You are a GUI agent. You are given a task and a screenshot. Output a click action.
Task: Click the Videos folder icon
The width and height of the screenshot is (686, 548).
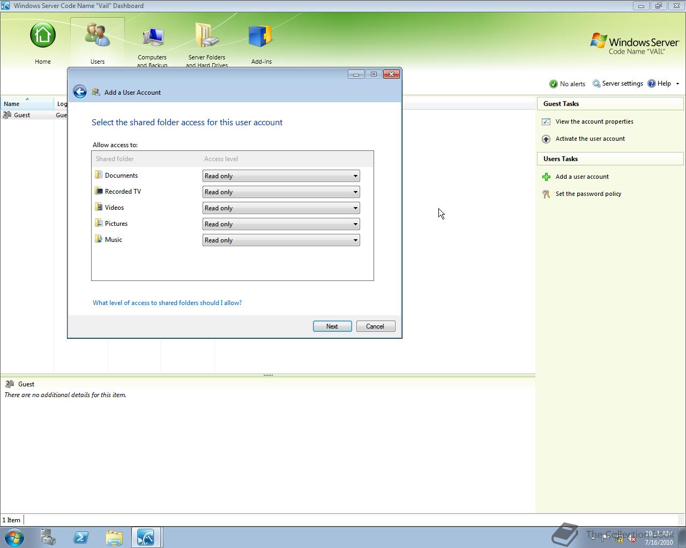point(99,207)
